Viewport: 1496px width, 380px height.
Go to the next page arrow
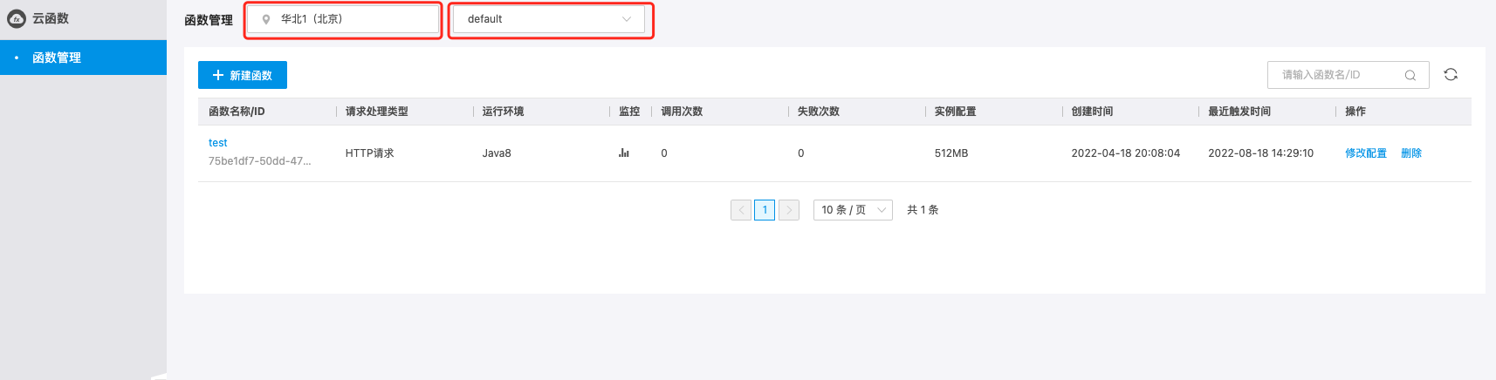(x=789, y=210)
